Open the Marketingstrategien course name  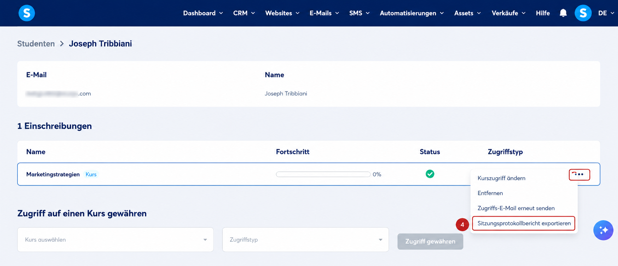coord(53,174)
